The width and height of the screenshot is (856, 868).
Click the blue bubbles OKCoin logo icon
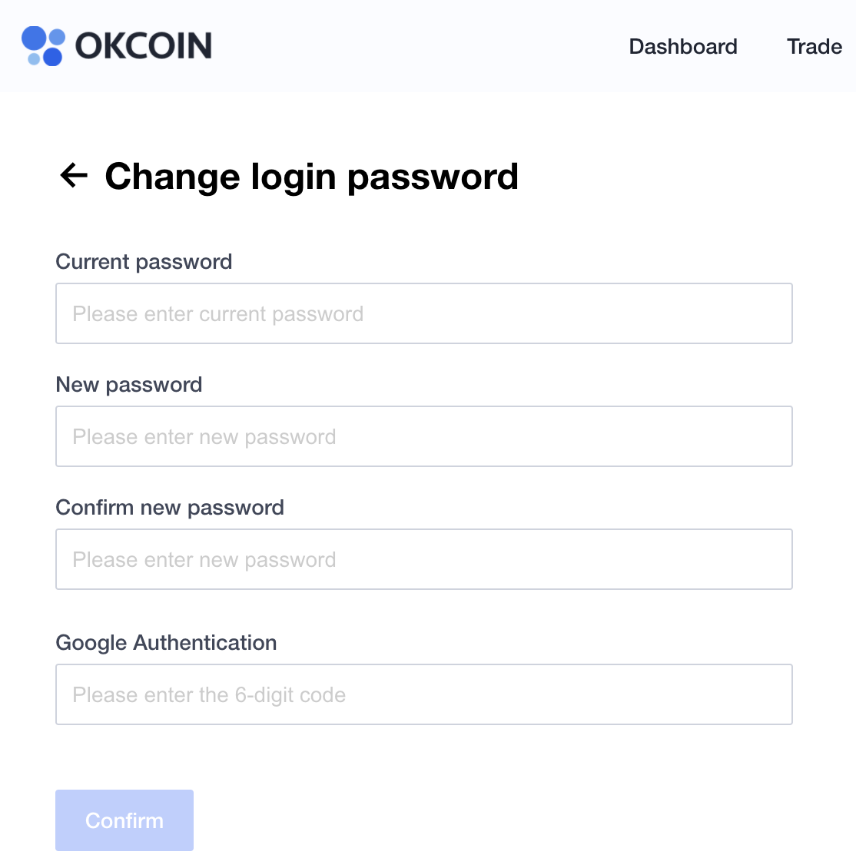43,45
